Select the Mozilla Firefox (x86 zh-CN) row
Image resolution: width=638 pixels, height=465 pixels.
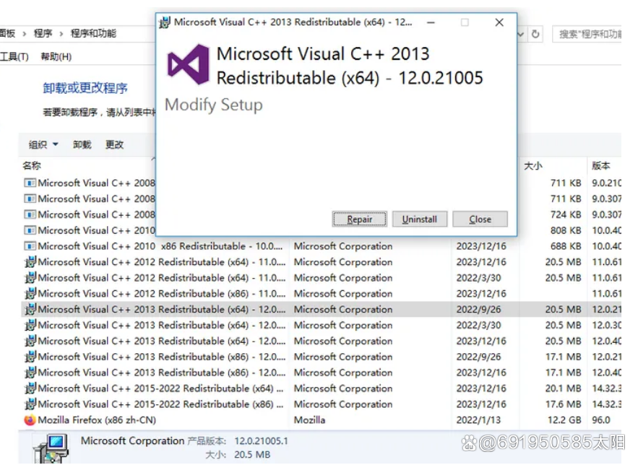coord(322,420)
